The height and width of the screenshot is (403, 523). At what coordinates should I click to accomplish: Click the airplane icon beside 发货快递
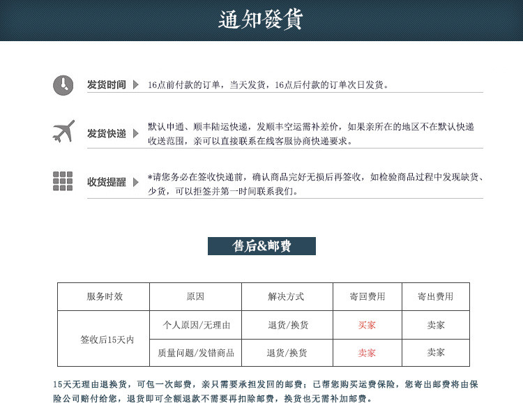click(x=63, y=132)
